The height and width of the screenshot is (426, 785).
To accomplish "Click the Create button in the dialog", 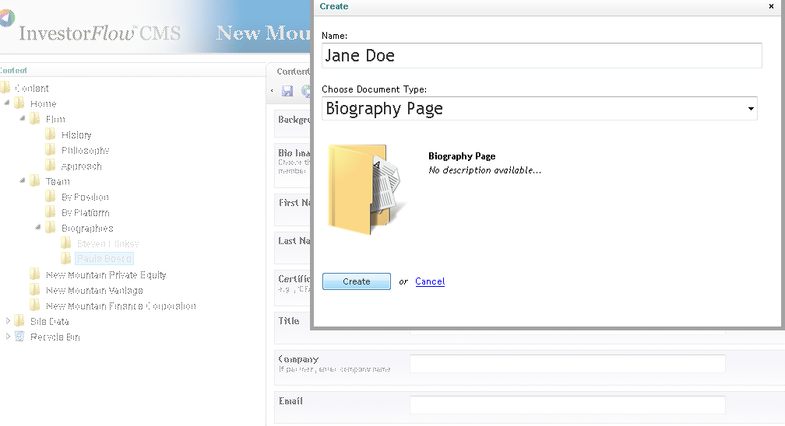I will [357, 281].
